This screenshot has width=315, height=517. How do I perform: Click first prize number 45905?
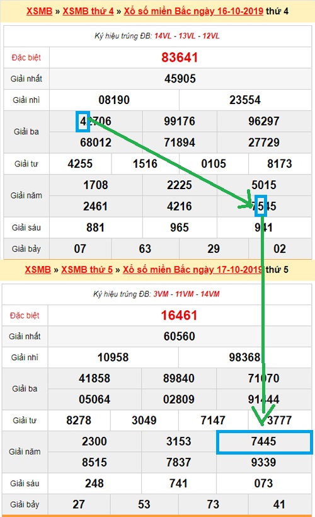[180, 78]
